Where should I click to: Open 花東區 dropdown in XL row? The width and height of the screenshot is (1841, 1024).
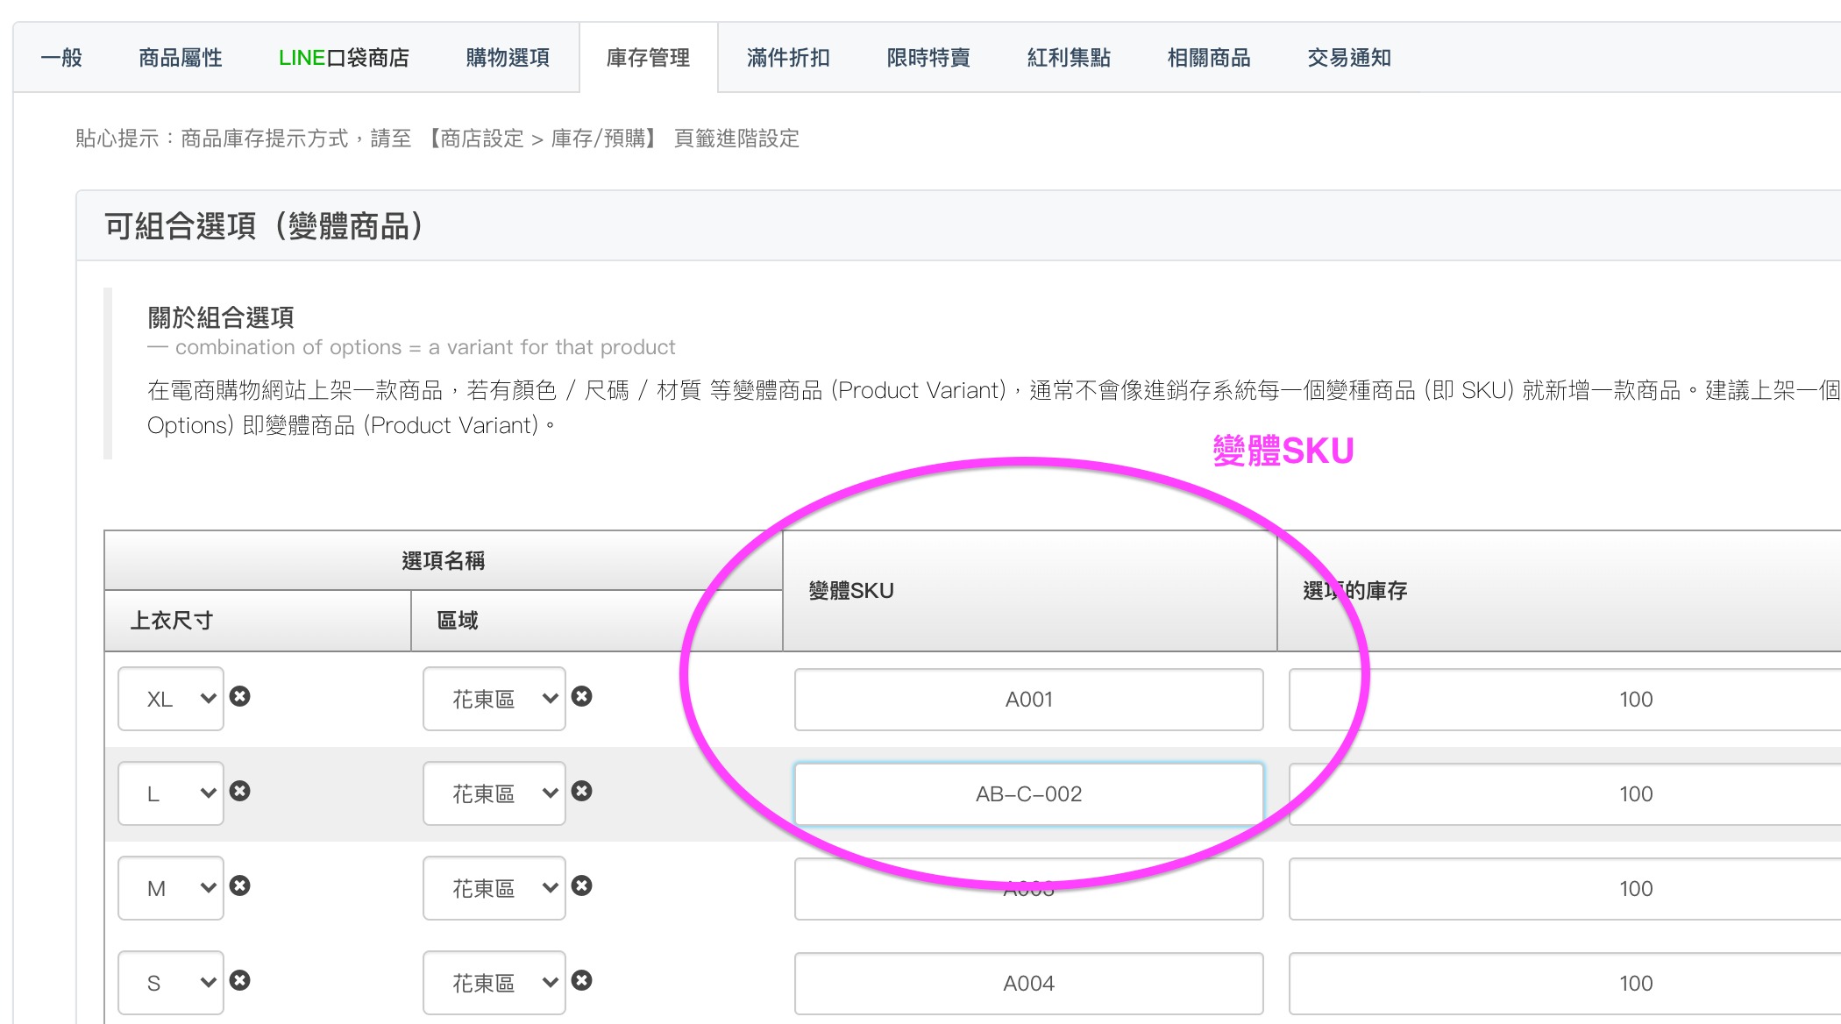click(494, 699)
